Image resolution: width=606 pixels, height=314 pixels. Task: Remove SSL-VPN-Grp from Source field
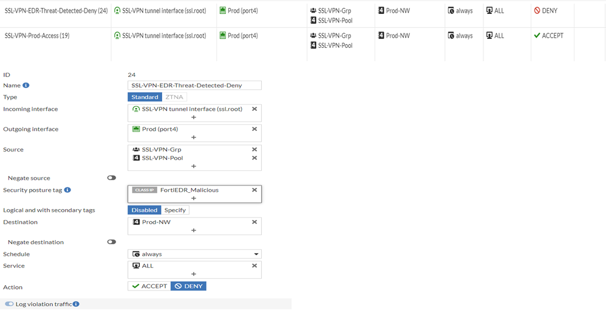254,149
